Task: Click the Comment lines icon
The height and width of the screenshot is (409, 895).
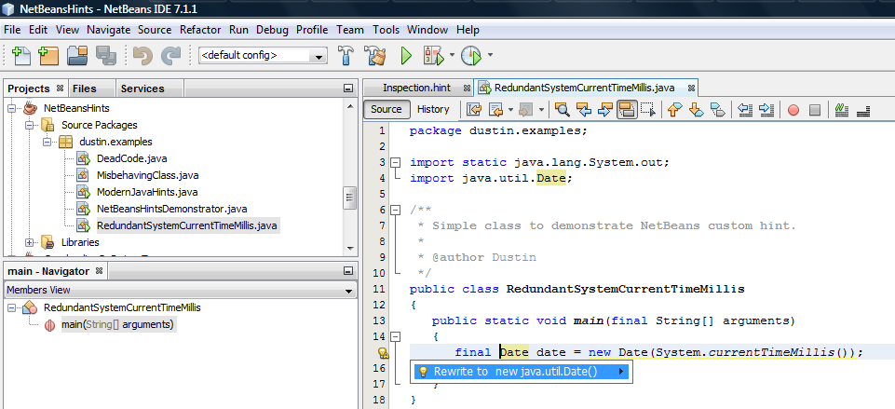Action: pyautogui.click(x=842, y=109)
